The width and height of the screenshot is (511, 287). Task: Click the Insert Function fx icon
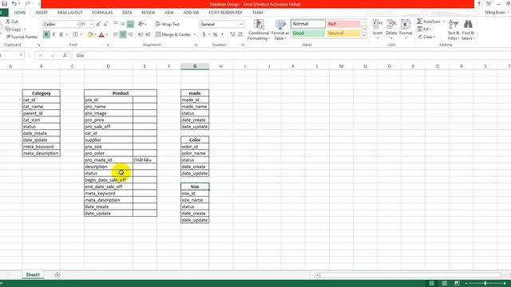pyautogui.click(x=65, y=56)
